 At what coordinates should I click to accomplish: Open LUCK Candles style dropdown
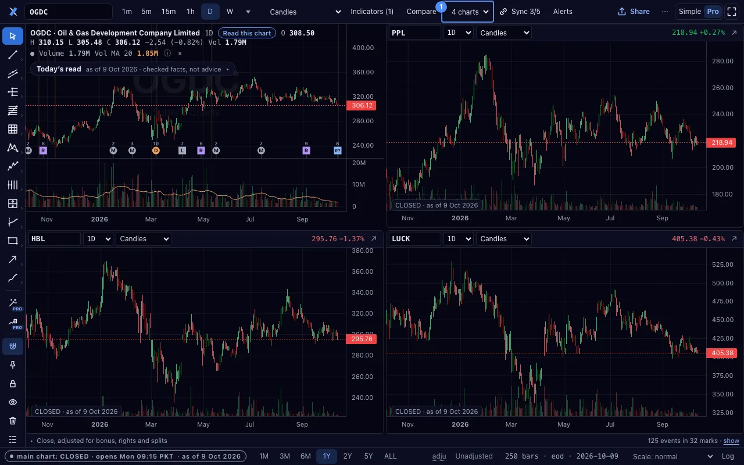pos(503,238)
